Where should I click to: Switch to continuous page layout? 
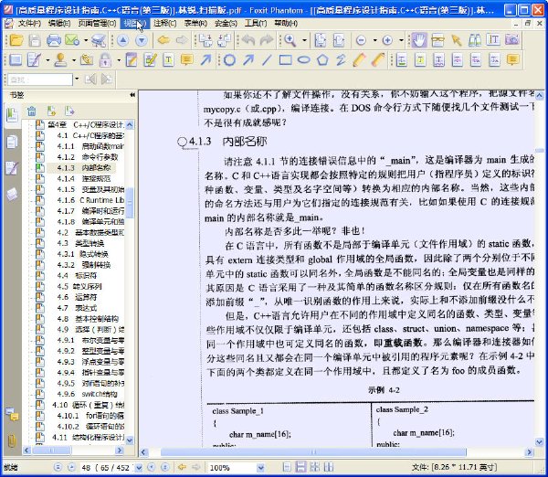(x=300, y=467)
